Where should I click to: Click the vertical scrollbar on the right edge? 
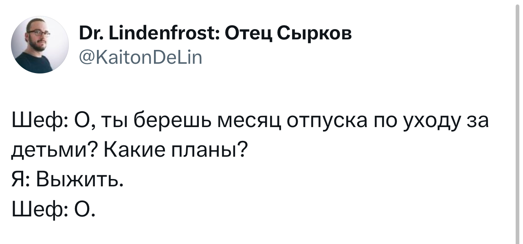518,122
